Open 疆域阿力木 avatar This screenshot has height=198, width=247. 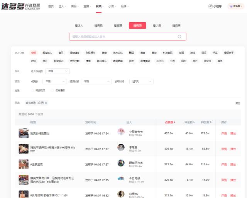pos(121,163)
